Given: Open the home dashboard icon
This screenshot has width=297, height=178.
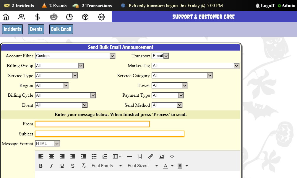Looking at the screenshot, I should click(6, 17).
